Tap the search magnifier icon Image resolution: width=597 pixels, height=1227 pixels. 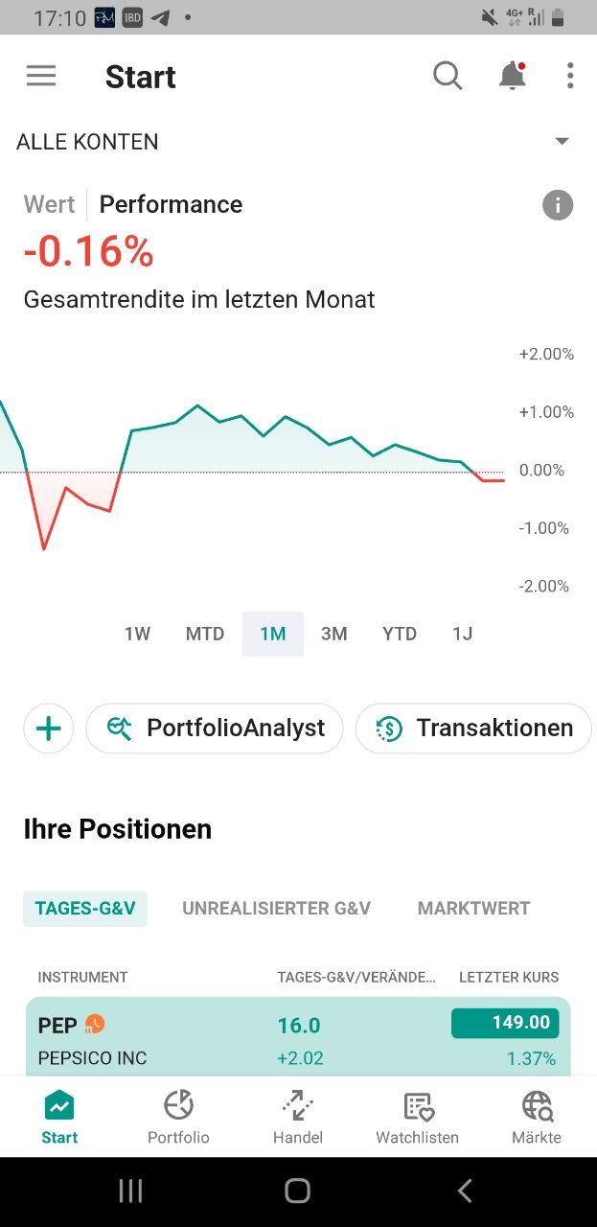coord(448,76)
